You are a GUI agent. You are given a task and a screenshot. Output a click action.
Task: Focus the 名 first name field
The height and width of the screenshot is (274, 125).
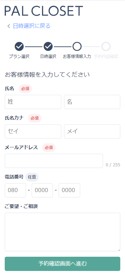[92, 102]
